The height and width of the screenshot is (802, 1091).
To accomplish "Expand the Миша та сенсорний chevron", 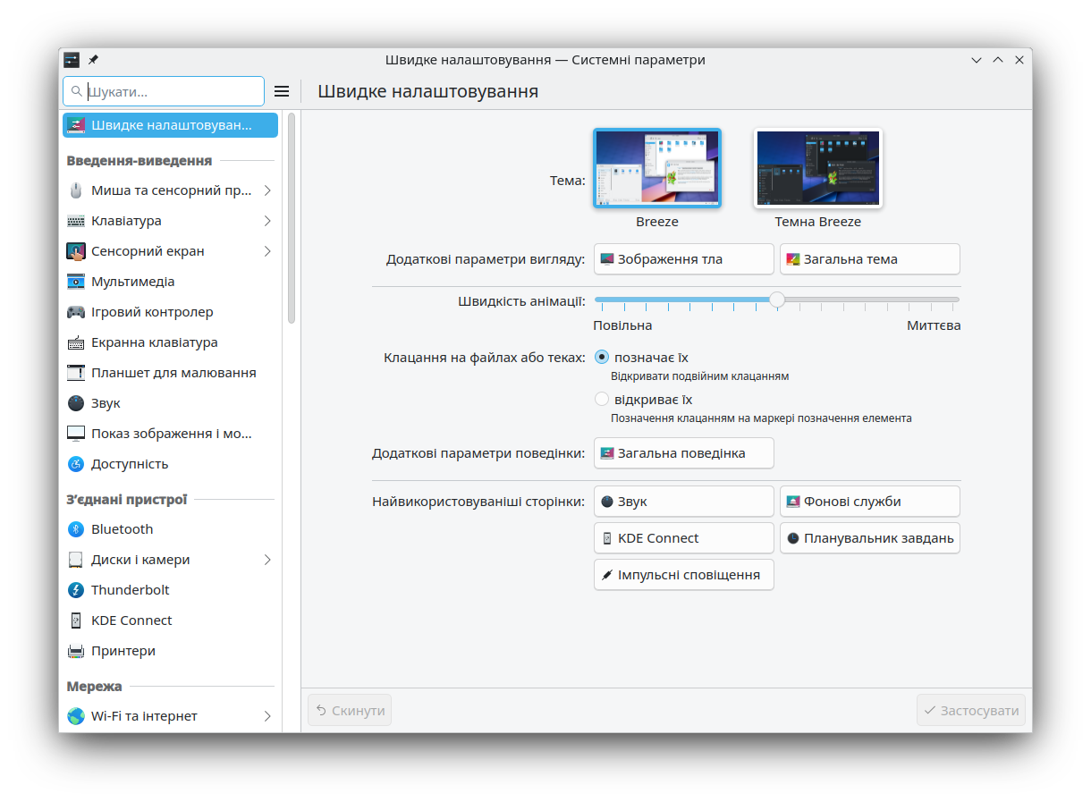I will pos(267,190).
